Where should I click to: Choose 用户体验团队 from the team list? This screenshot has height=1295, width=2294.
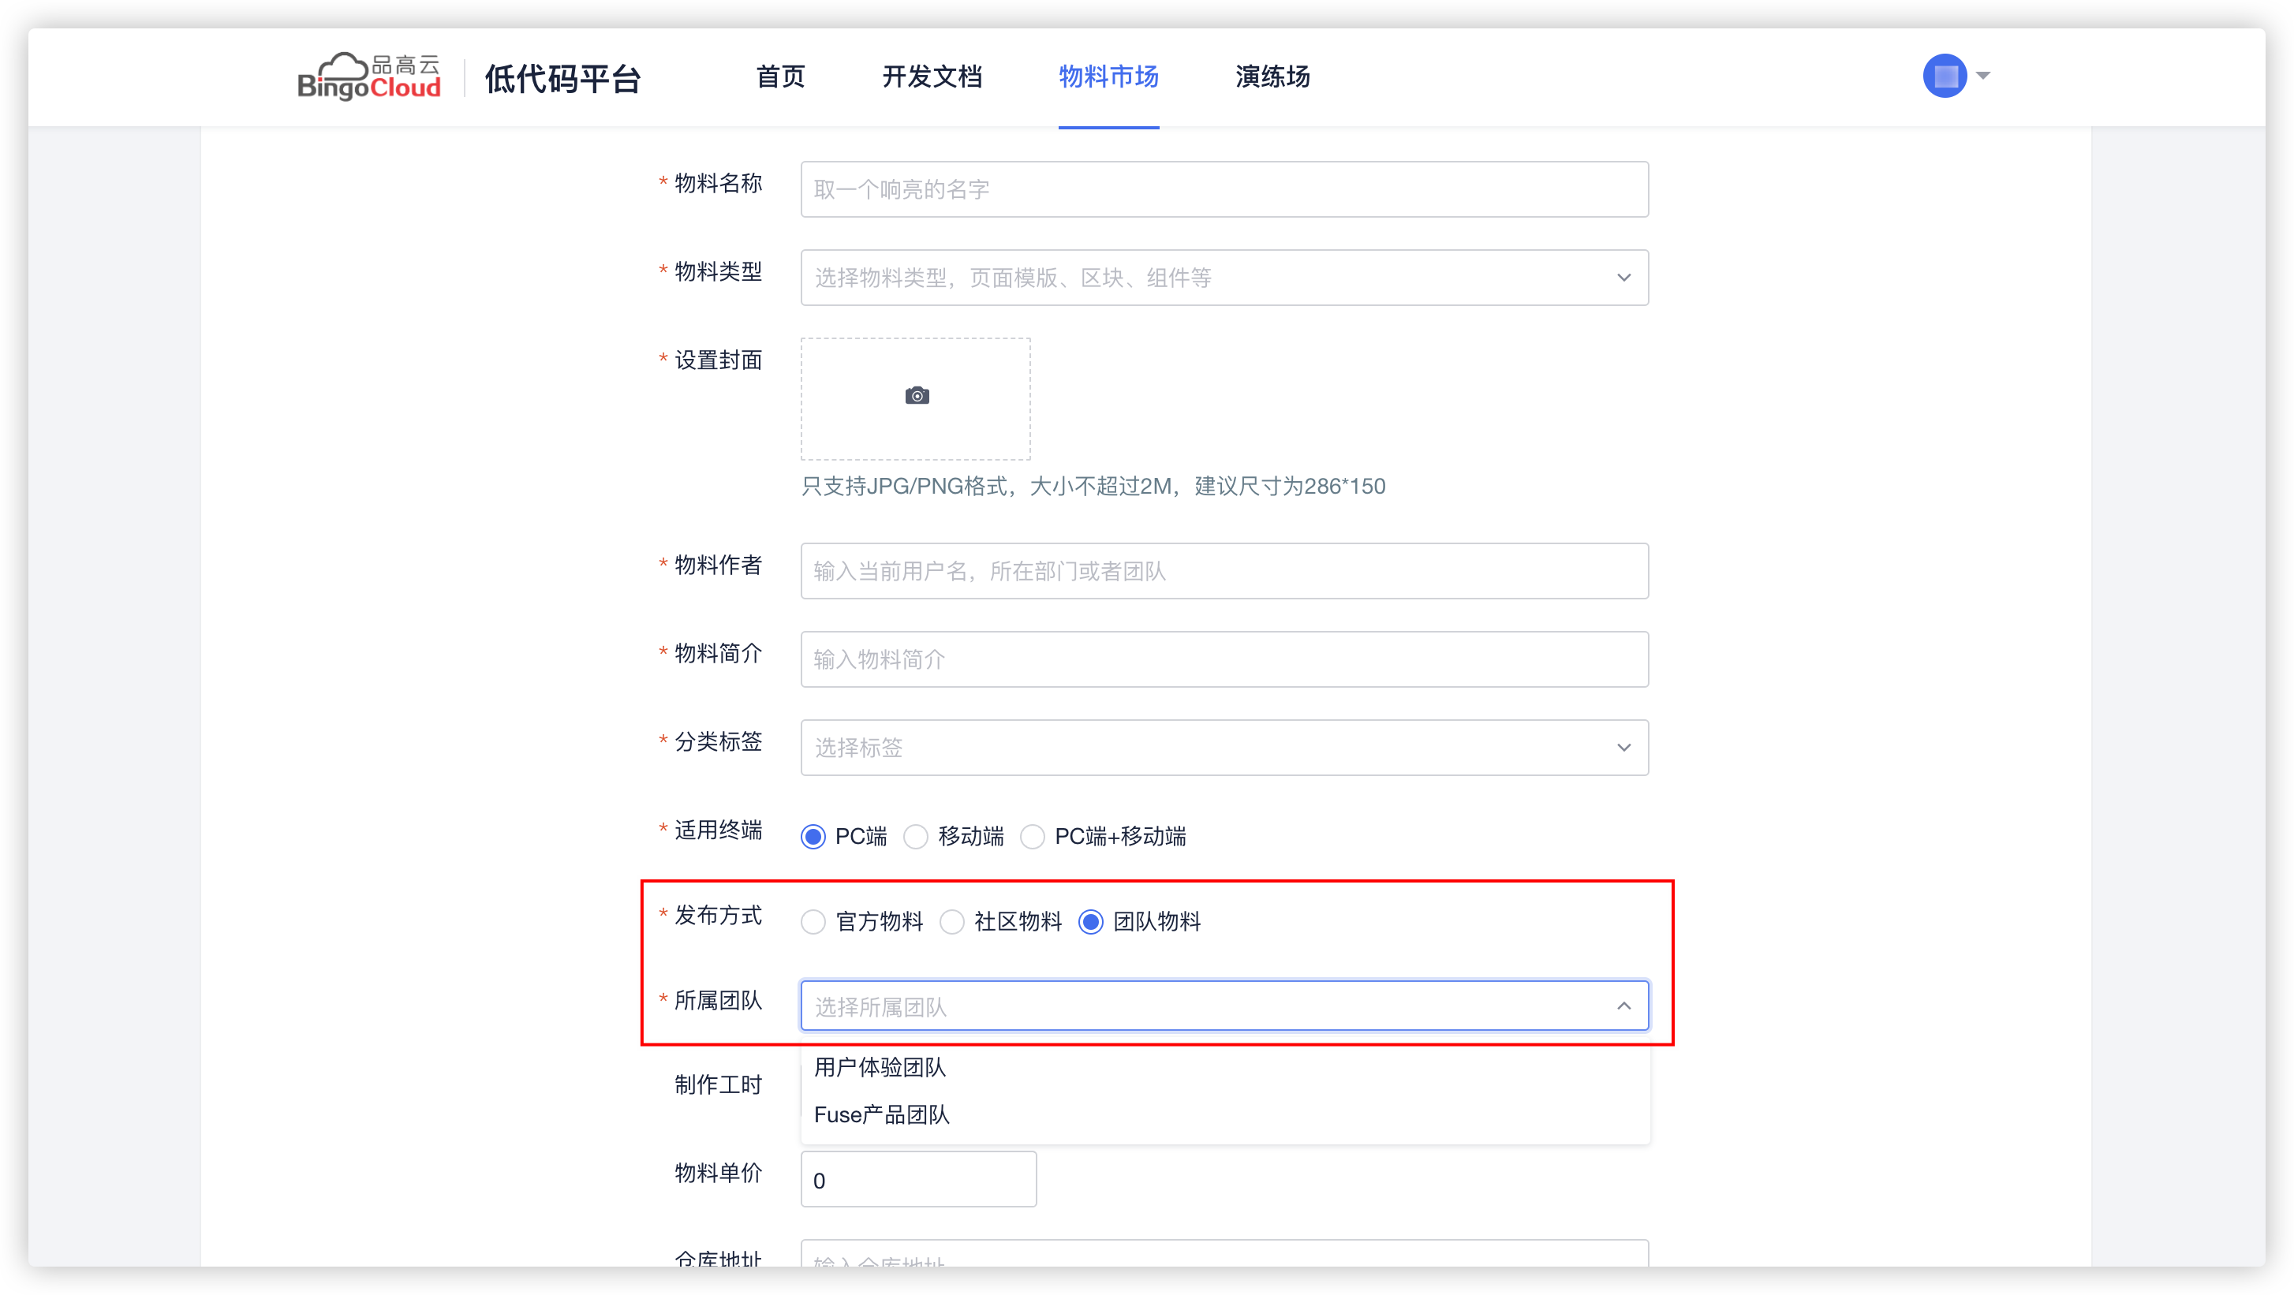(x=880, y=1067)
